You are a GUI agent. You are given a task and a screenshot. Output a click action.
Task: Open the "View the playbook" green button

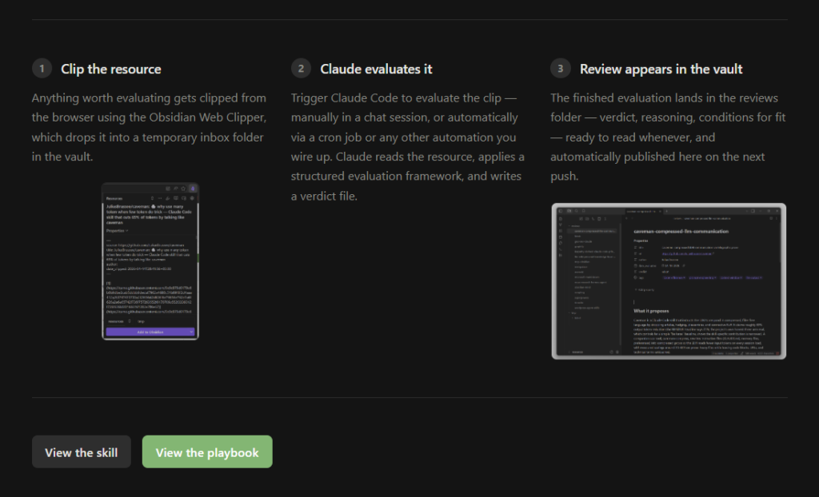207,452
